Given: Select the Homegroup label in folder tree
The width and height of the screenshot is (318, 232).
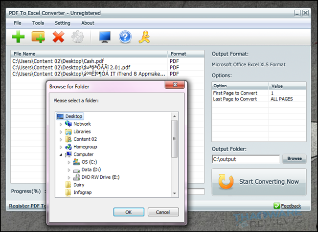Looking at the screenshot, I should 85,147.
